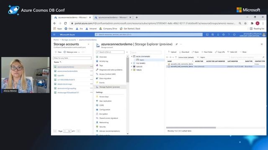Screen dimensions: 268x150
Task: Open Azure Cloud Shell icon
Action: [x=207, y=35]
